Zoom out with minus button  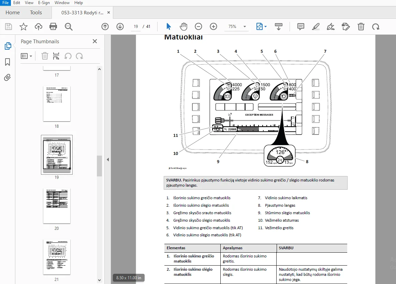(199, 27)
